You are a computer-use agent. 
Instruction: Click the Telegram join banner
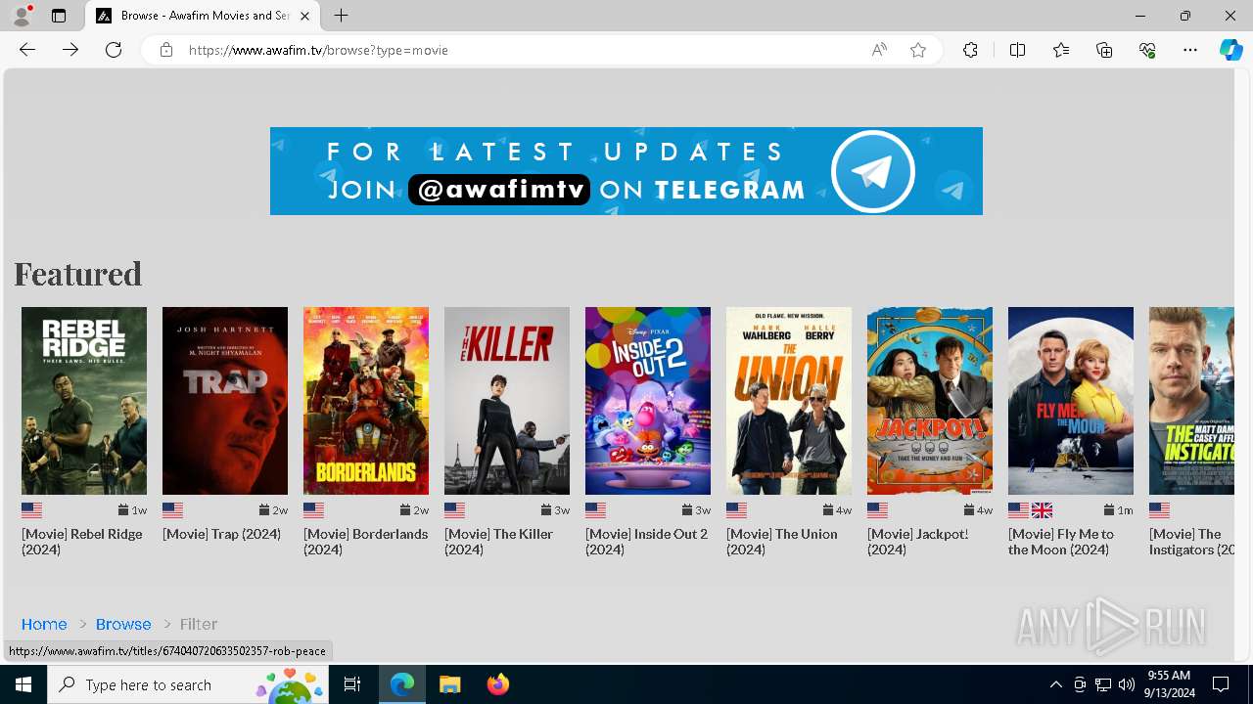coord(626,171)
